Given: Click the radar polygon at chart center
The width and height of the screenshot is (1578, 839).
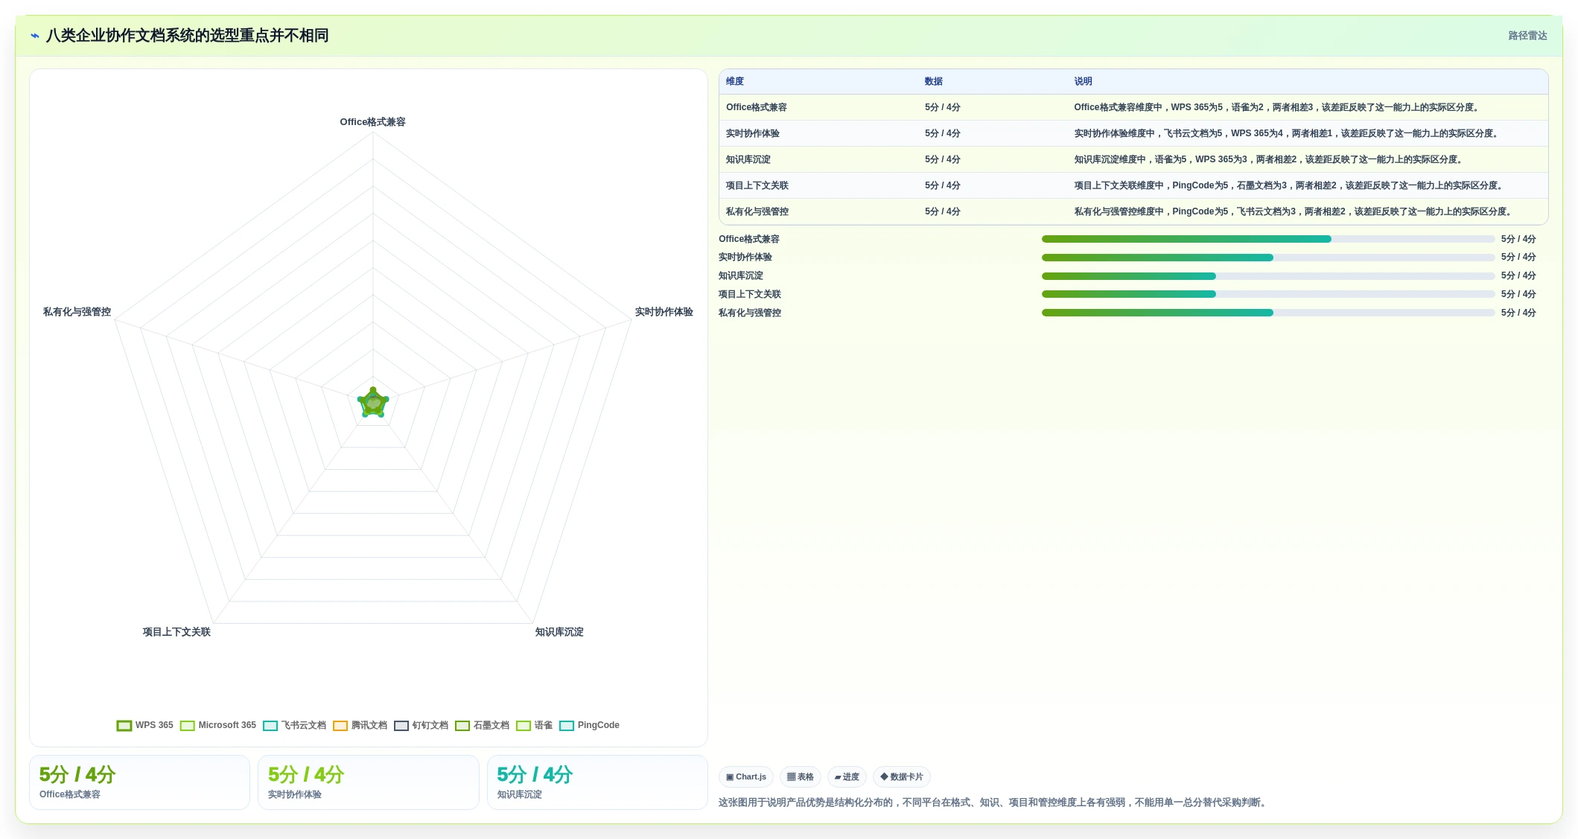Looking at the screenshot, I should tap(373, 403).
